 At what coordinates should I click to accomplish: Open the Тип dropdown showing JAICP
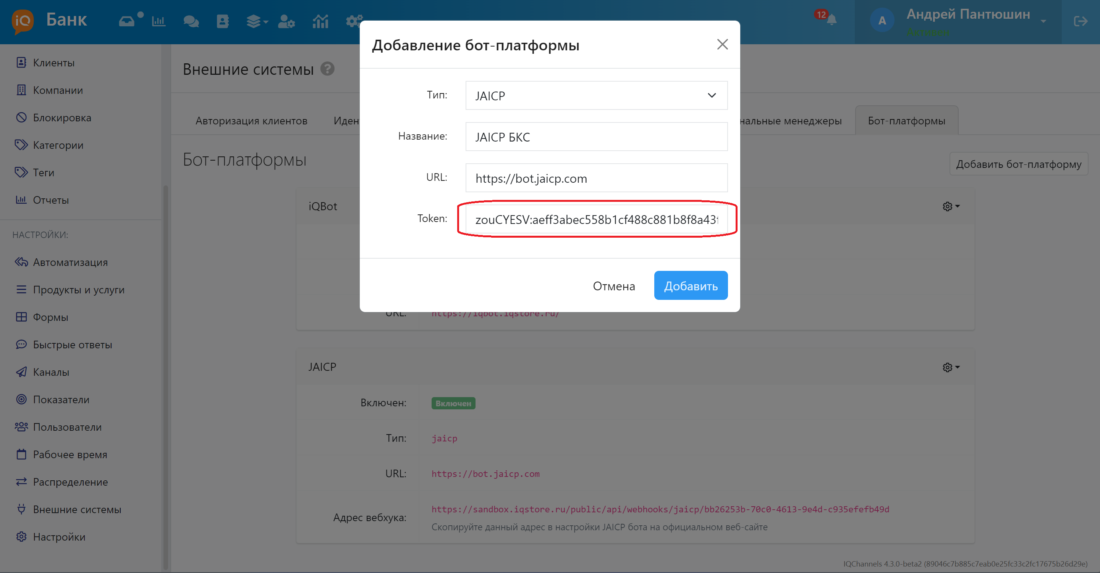596,96
